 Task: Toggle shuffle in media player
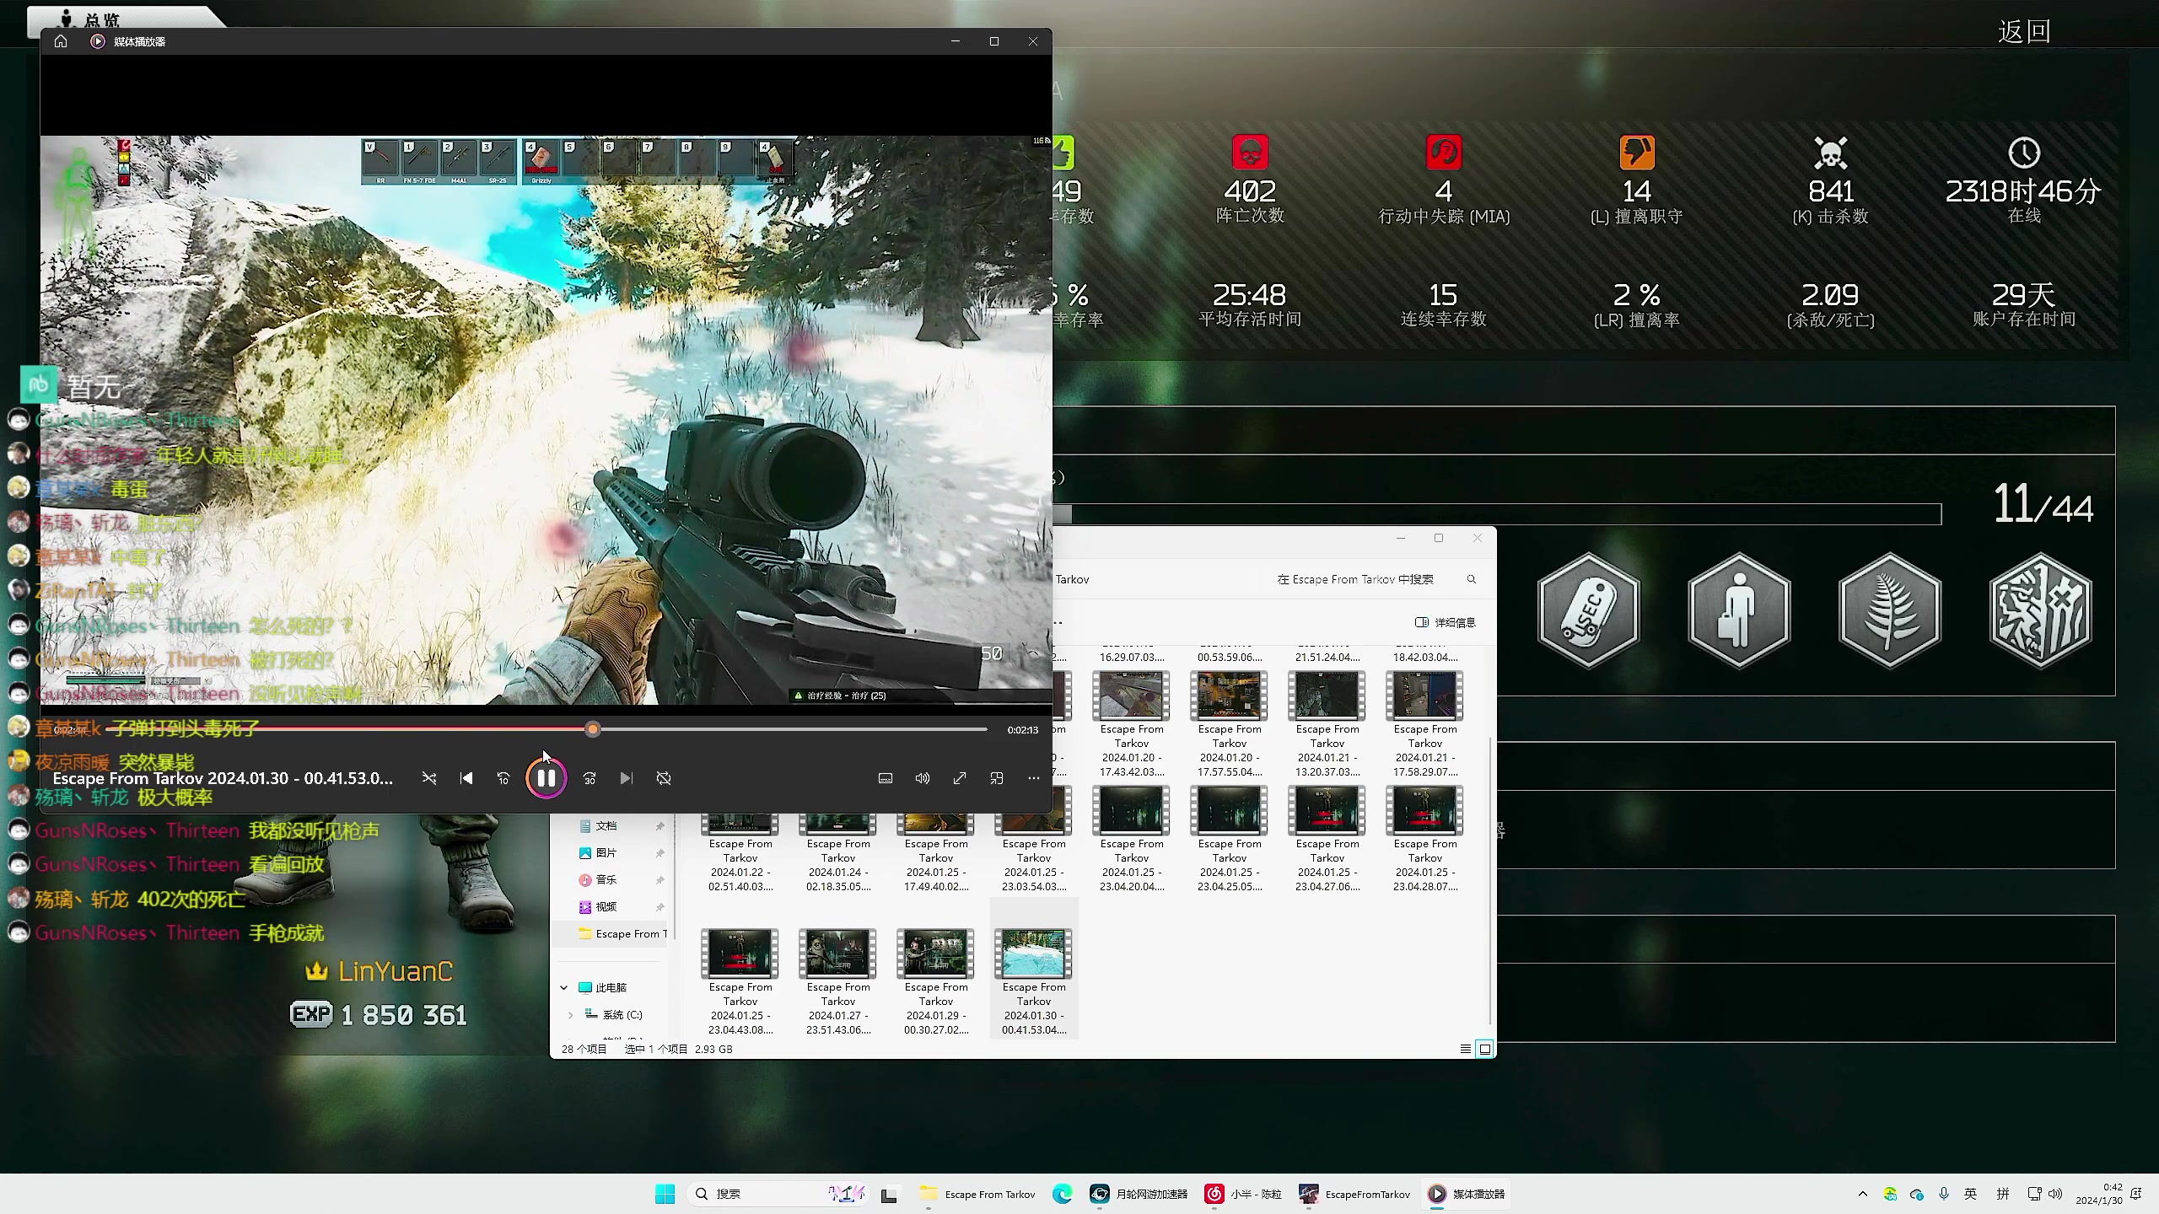click(x=429, y=778)
